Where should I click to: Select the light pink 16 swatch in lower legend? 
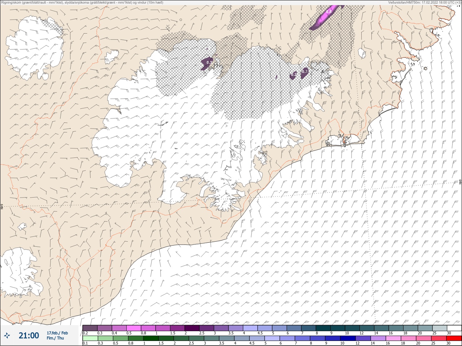click(393, 338)
